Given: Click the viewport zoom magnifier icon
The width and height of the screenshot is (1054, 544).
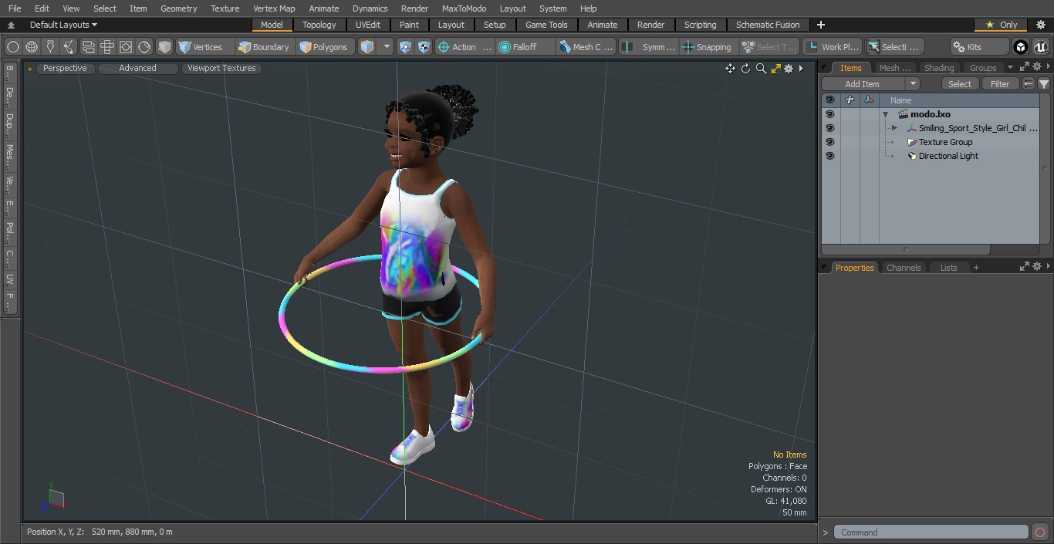Looking at the screenshot, I should [761, 69].
